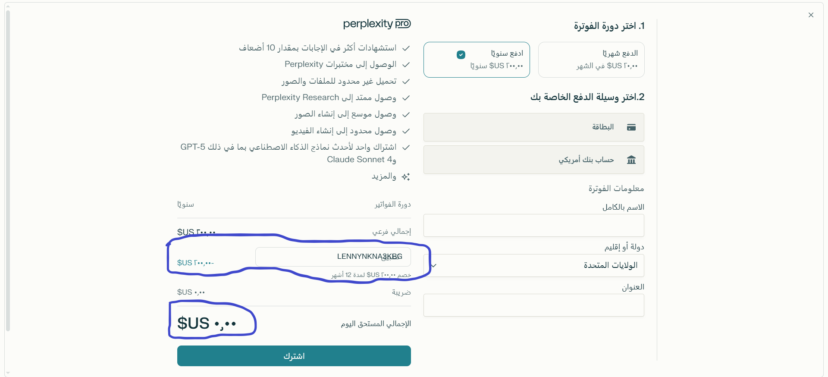Click the US bank account icon
The height and width of the screenshot is (377, 828).
[631, 160]
